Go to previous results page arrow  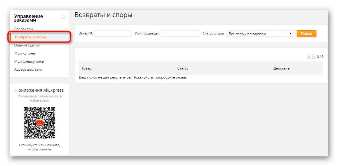[309, 57]
